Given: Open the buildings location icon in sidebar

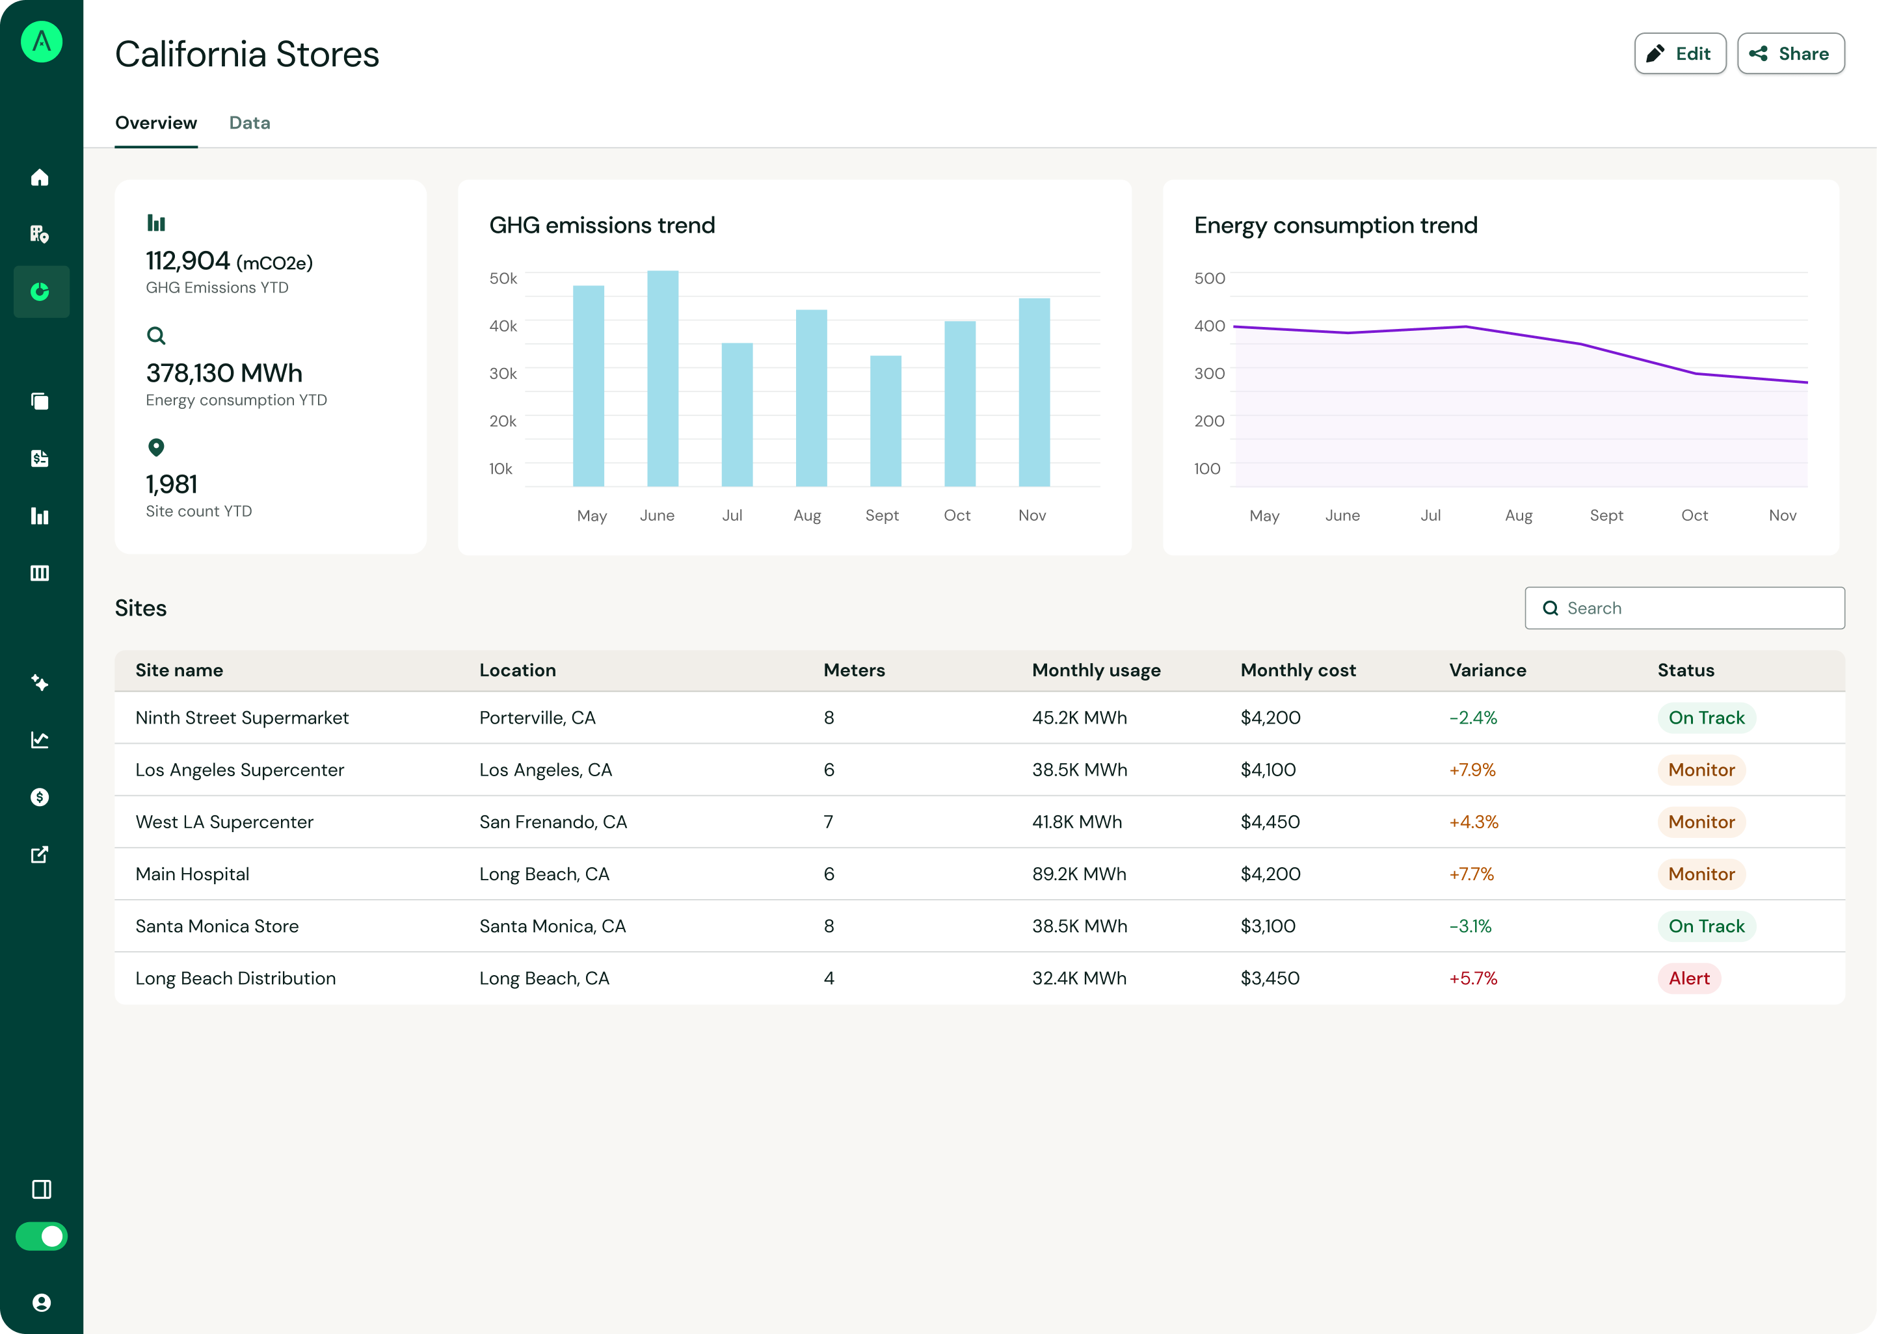Looking at the screenshot, I should [x=40, y=234].
